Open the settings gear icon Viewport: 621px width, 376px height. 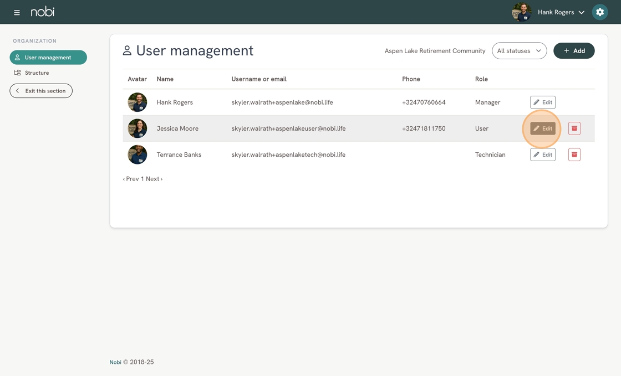599,12
